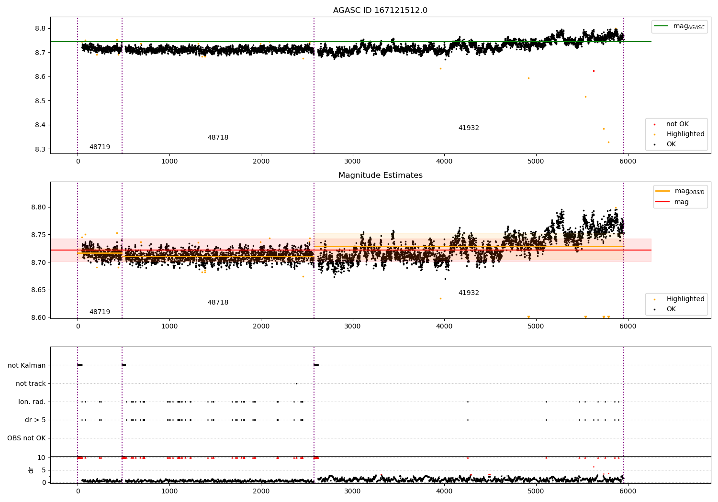Click the lone data point on 'not track' row
718x502 pixels.
pos(296,383)
